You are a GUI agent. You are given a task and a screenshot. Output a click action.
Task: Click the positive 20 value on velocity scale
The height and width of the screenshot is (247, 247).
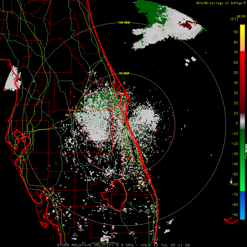236,103
